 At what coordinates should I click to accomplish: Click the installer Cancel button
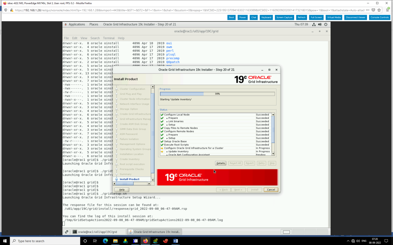(x=271, y=190)
